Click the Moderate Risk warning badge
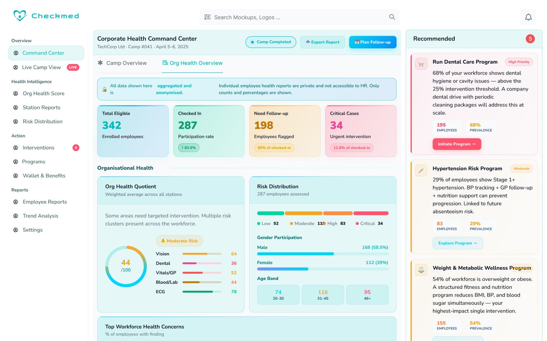Image resolution: width=547 pixels, height=341 pixels. [179, 241]
